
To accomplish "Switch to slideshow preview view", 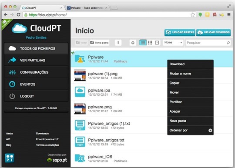I will [x=157, y=43].
